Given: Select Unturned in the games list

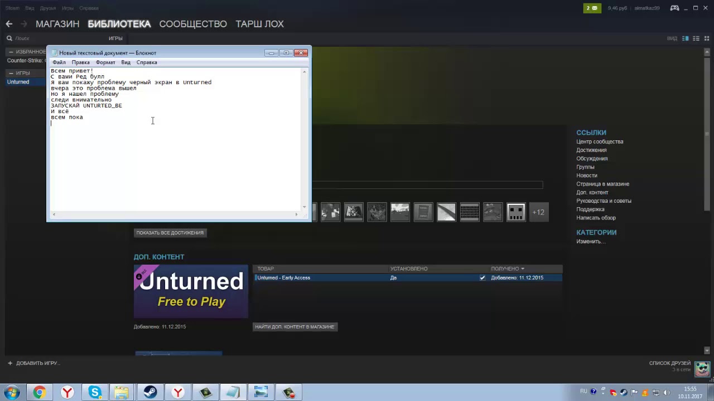Looking at the screenshot, I should (18, 82).
